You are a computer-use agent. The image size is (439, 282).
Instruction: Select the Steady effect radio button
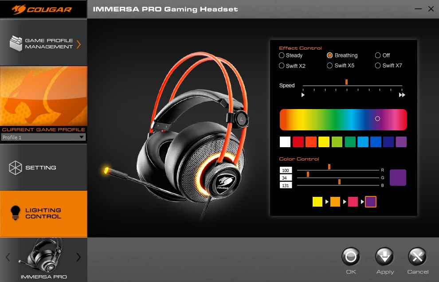(282, 55)
